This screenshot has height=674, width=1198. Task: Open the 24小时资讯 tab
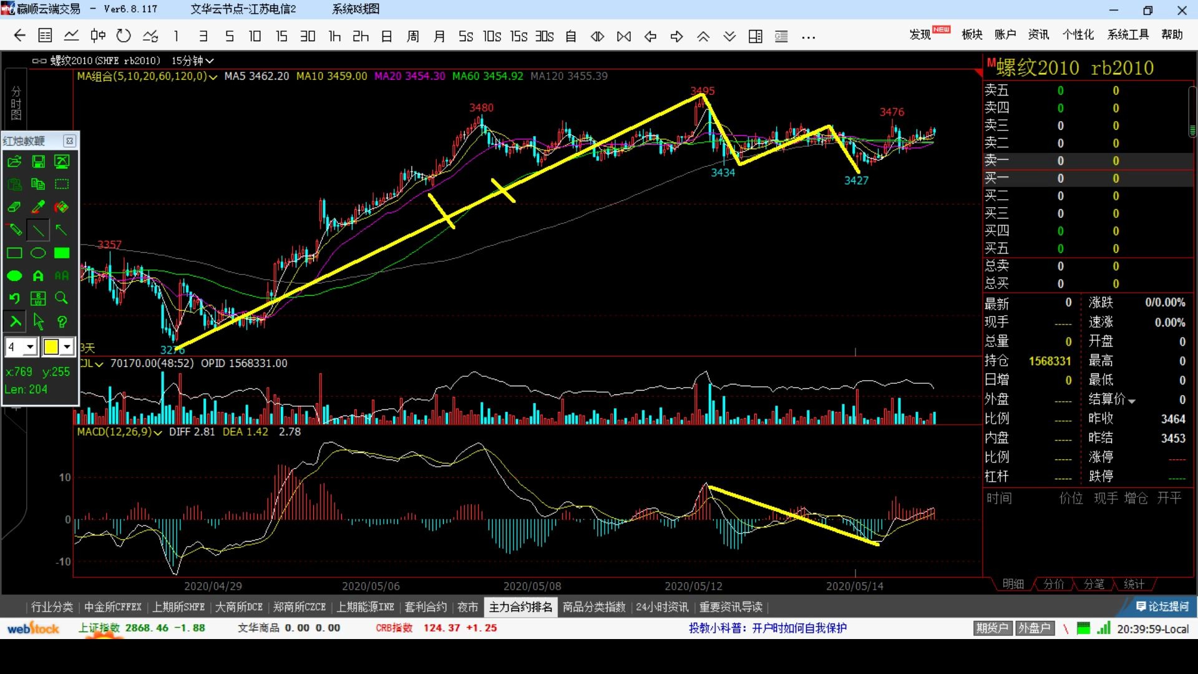pyautogui.click(x=662, y=607)
